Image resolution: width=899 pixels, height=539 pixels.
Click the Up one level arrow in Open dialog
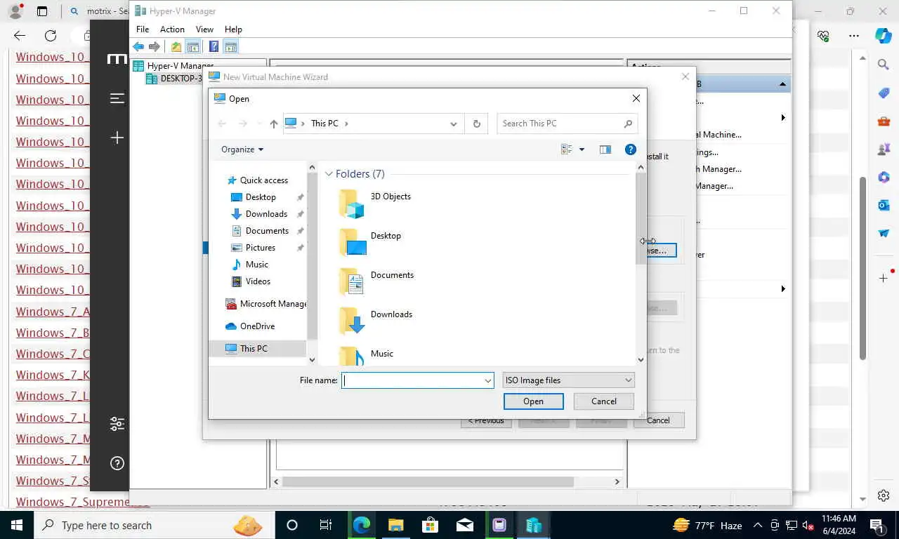point(273,124)
